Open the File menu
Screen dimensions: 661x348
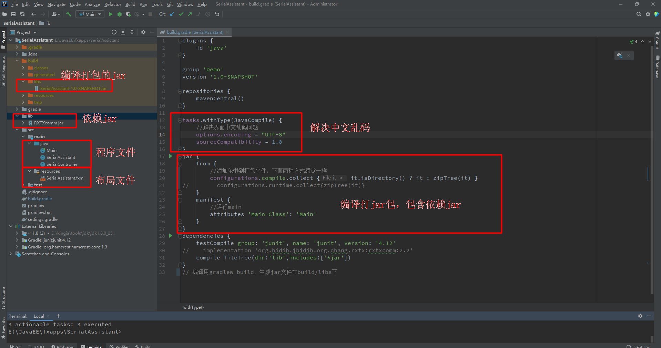14,4
